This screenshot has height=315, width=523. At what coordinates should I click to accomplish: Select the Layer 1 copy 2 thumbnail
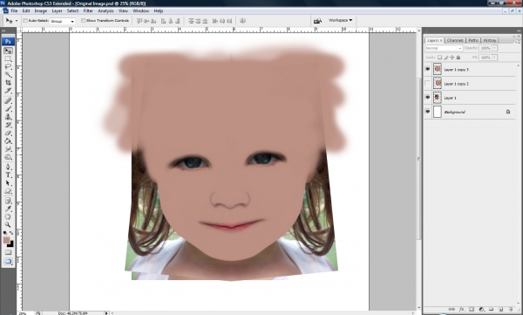(438, 84)
